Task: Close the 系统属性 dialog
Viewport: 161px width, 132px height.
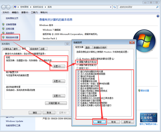Action: click(x=67, y=44)
